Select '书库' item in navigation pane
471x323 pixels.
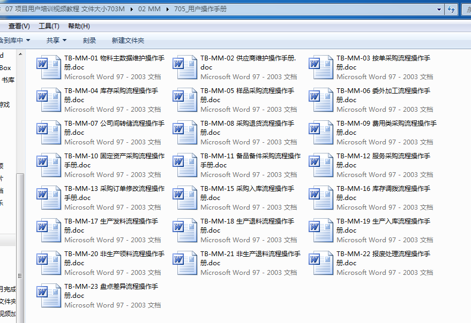[8, 80]
